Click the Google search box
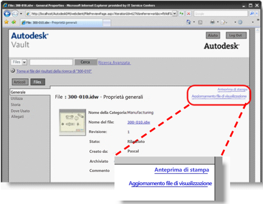The width and height of the screenshot is (263, 204). click(221, 14)
